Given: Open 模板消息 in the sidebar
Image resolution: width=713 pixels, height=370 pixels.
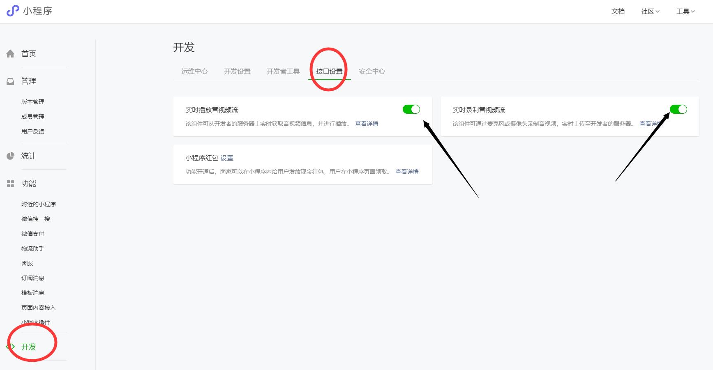Looking at the screenshot, I should click(x=33, y=293).
